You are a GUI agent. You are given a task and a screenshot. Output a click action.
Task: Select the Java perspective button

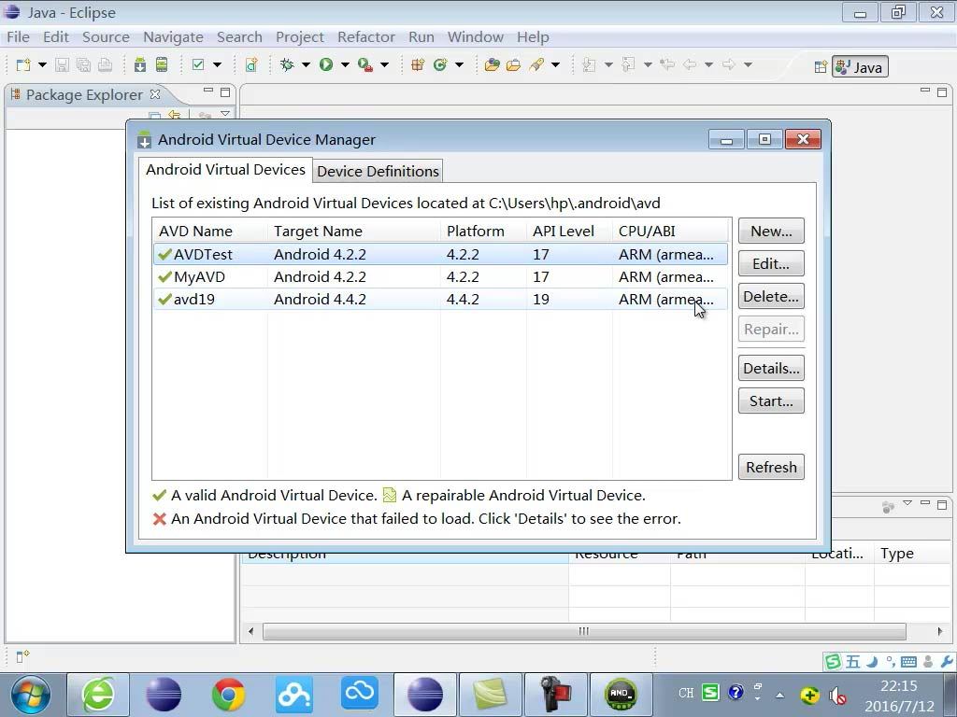(x=860, y=67)
